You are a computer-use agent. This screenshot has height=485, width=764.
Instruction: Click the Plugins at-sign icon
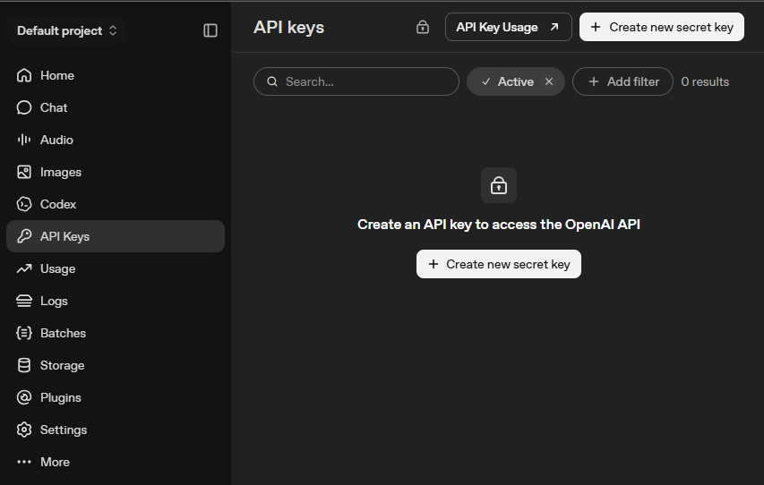pos(24,397)
